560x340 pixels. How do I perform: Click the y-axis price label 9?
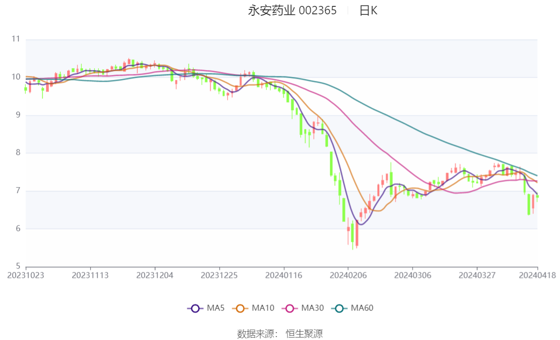[17, 115]
